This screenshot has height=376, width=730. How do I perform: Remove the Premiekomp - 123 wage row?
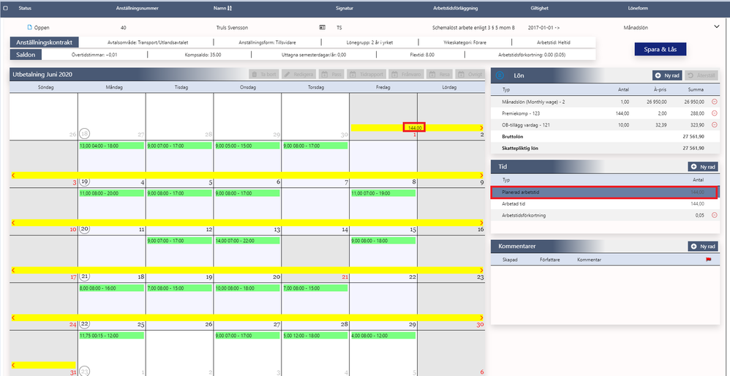pyautogui.click(x=715, y=113)
